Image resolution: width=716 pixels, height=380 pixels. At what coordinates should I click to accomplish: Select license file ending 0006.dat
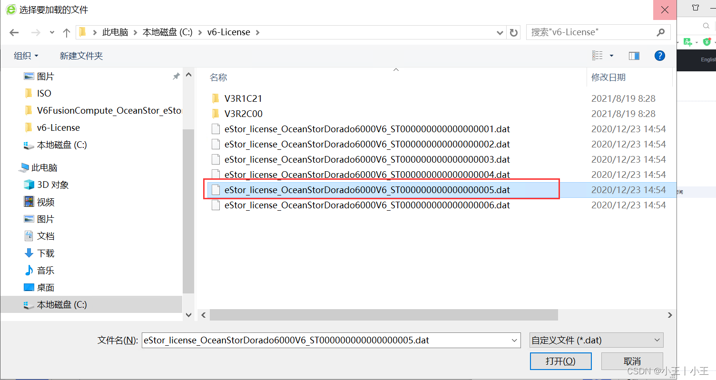[367, 205]
